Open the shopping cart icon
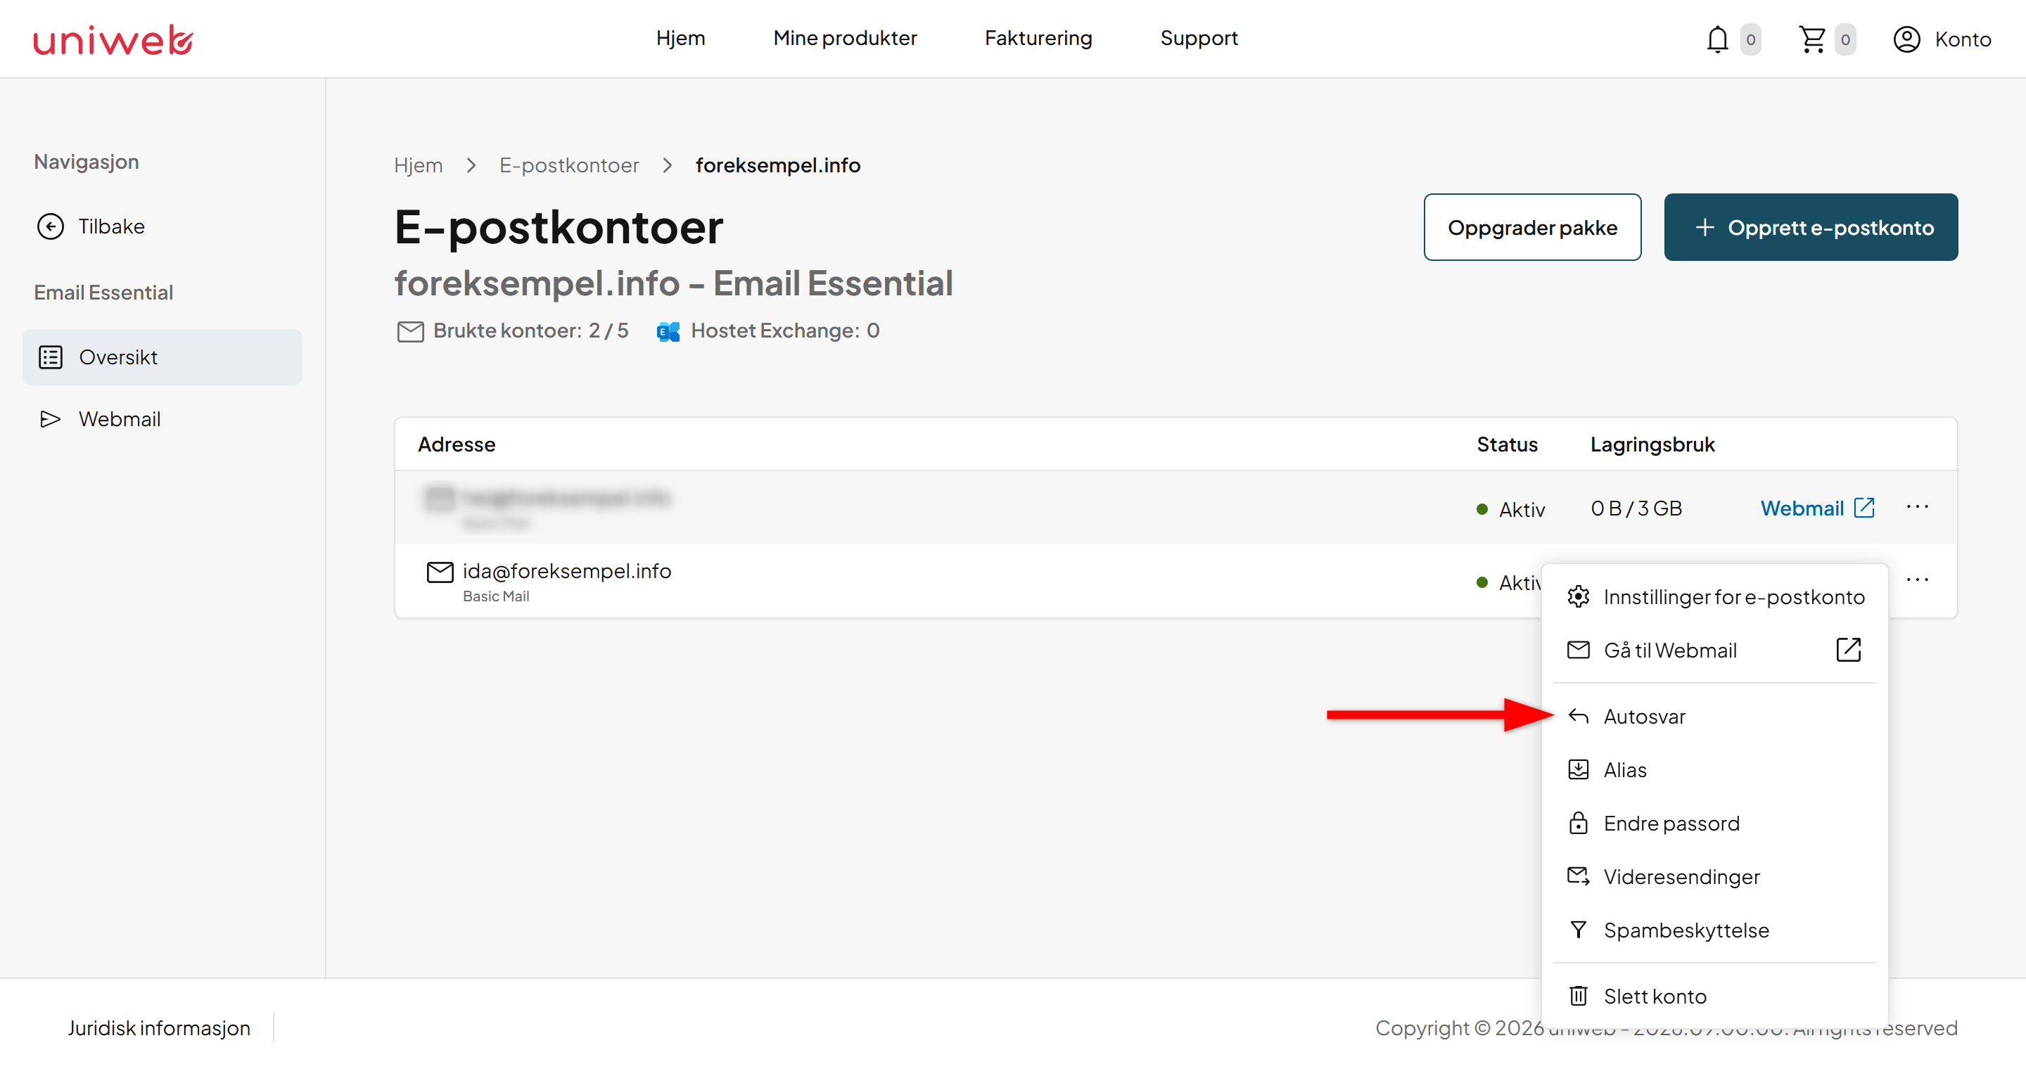2026x1076 pixels. click(x=1811, y=39)
